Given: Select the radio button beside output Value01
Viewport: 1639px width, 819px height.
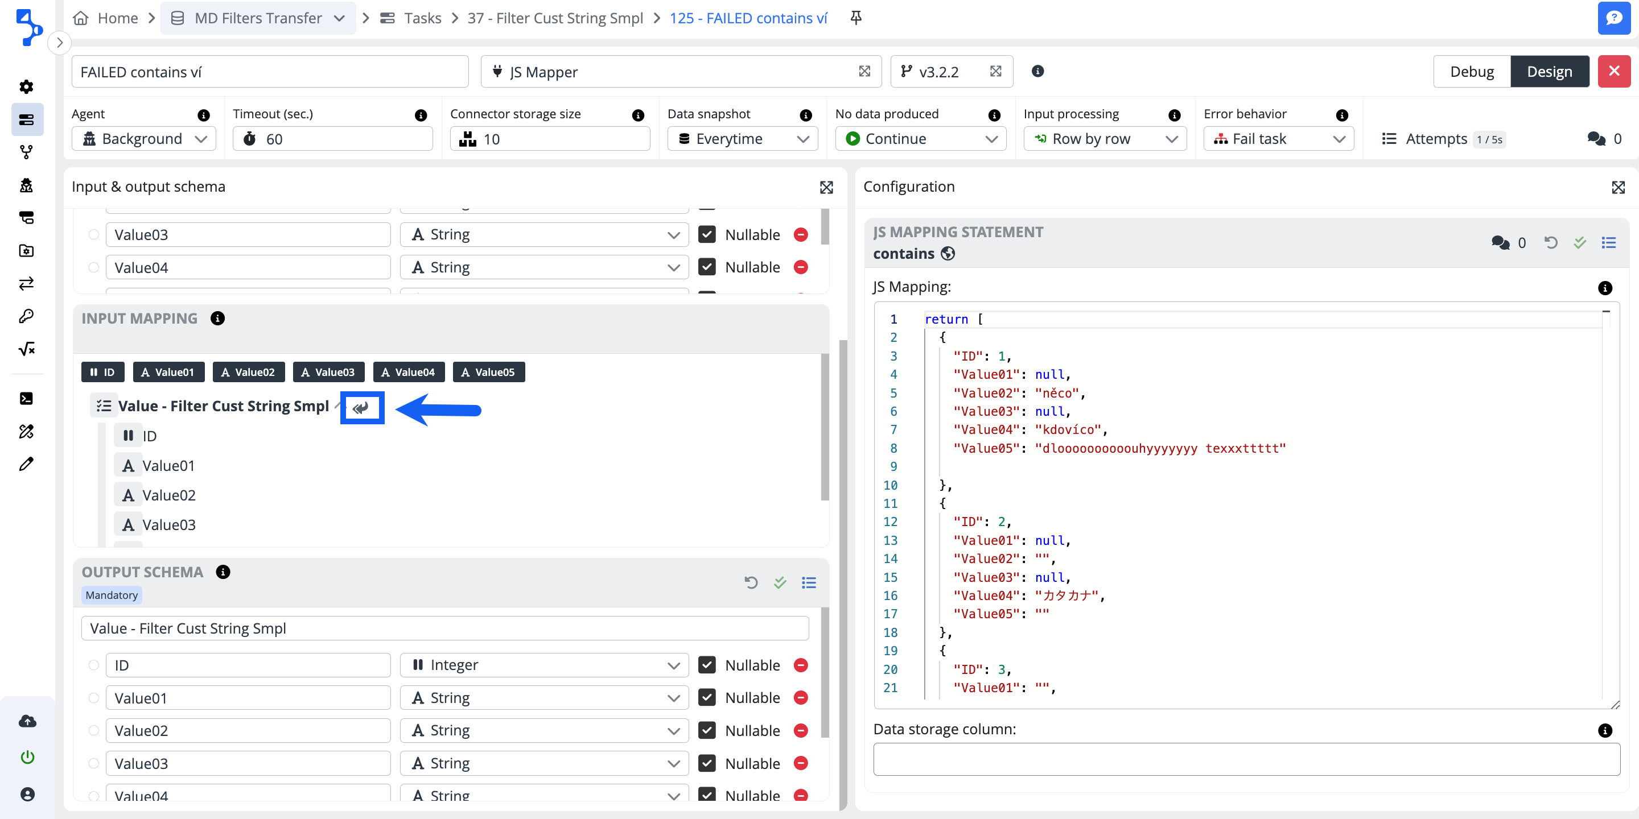Looking at the screenshot, I should pyautogui.click(x=93, y=698).
